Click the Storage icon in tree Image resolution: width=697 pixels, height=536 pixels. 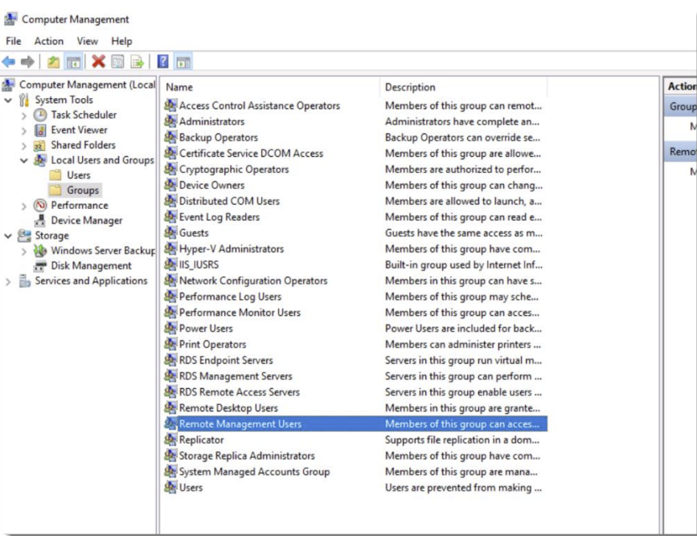[x=24, y=235]
